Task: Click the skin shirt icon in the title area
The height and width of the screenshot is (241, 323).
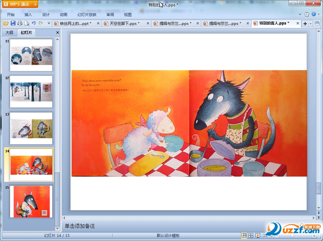Action: pyautogui.click(x=307, y=14)
